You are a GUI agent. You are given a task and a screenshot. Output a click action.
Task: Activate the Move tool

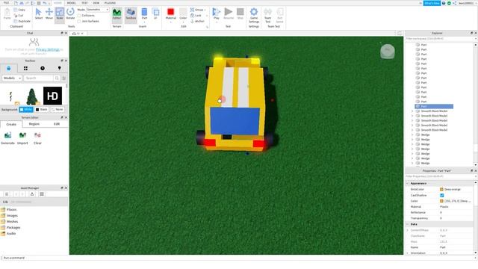[x=49, y=13]
